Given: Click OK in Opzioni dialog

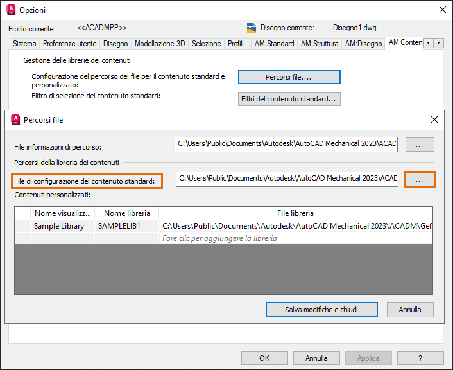Looking at the screenshot, I should (x=264, y=358).
